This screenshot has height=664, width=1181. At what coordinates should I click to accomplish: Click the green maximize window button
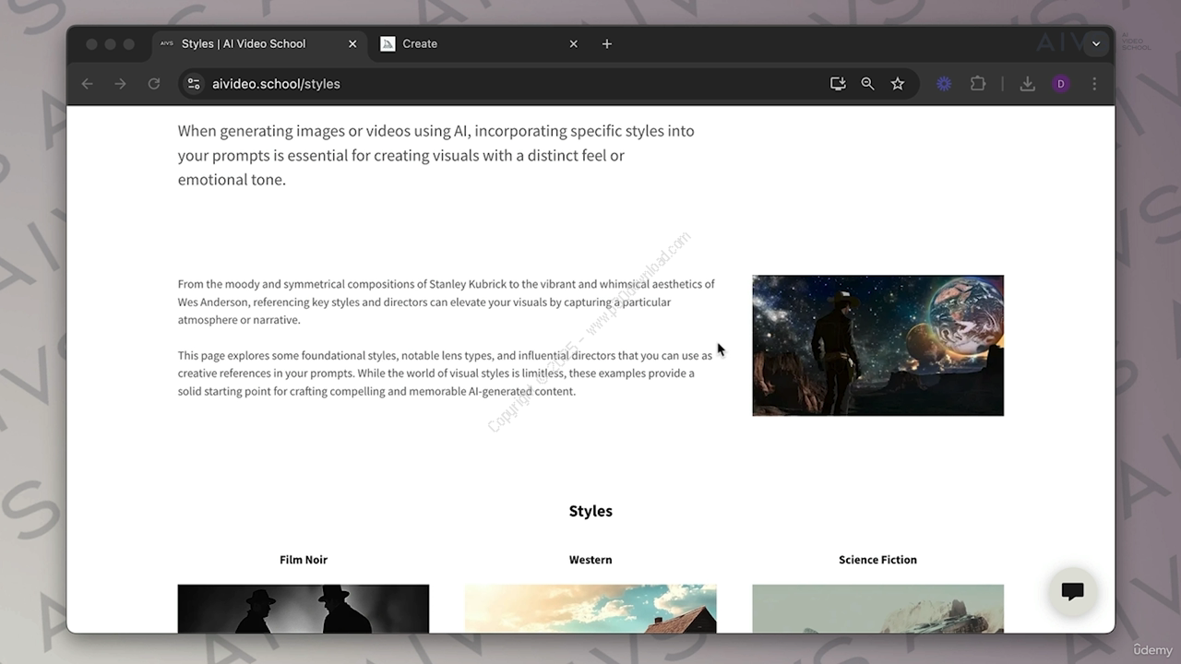pos(129,44)
